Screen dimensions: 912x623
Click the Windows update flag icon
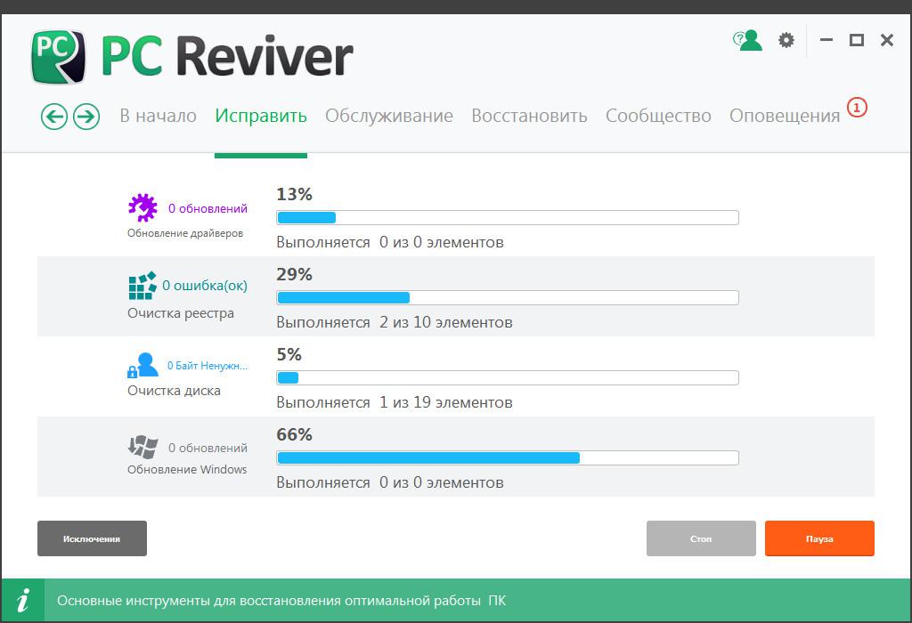pyautogui.click(x=142, y=447)
